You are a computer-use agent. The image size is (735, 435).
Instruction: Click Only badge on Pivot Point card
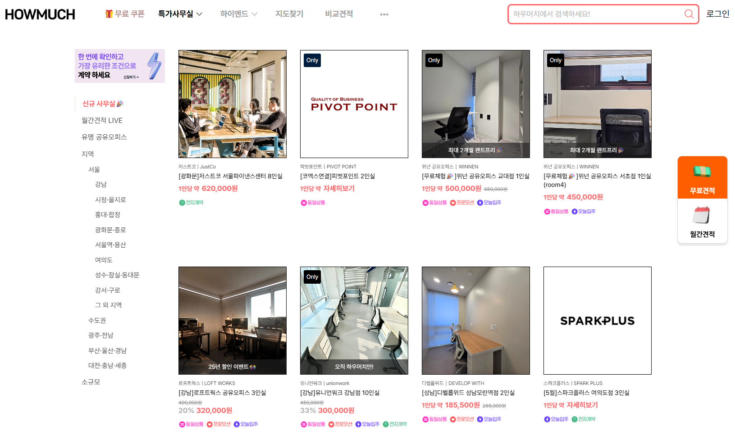312,60
